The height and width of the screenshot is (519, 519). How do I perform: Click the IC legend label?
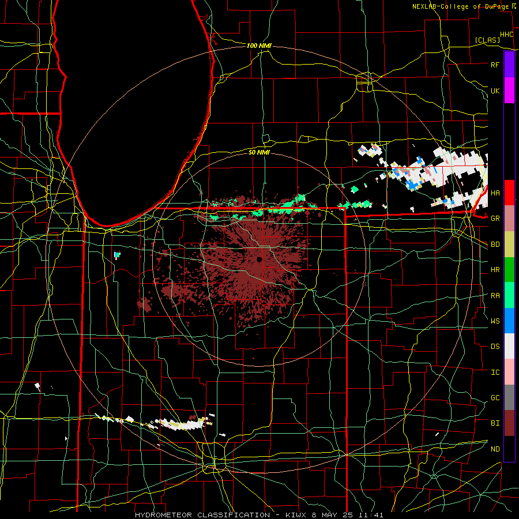495,372
